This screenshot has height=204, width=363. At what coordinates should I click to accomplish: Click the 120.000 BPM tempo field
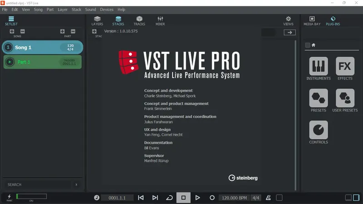[x=234, y=198]
